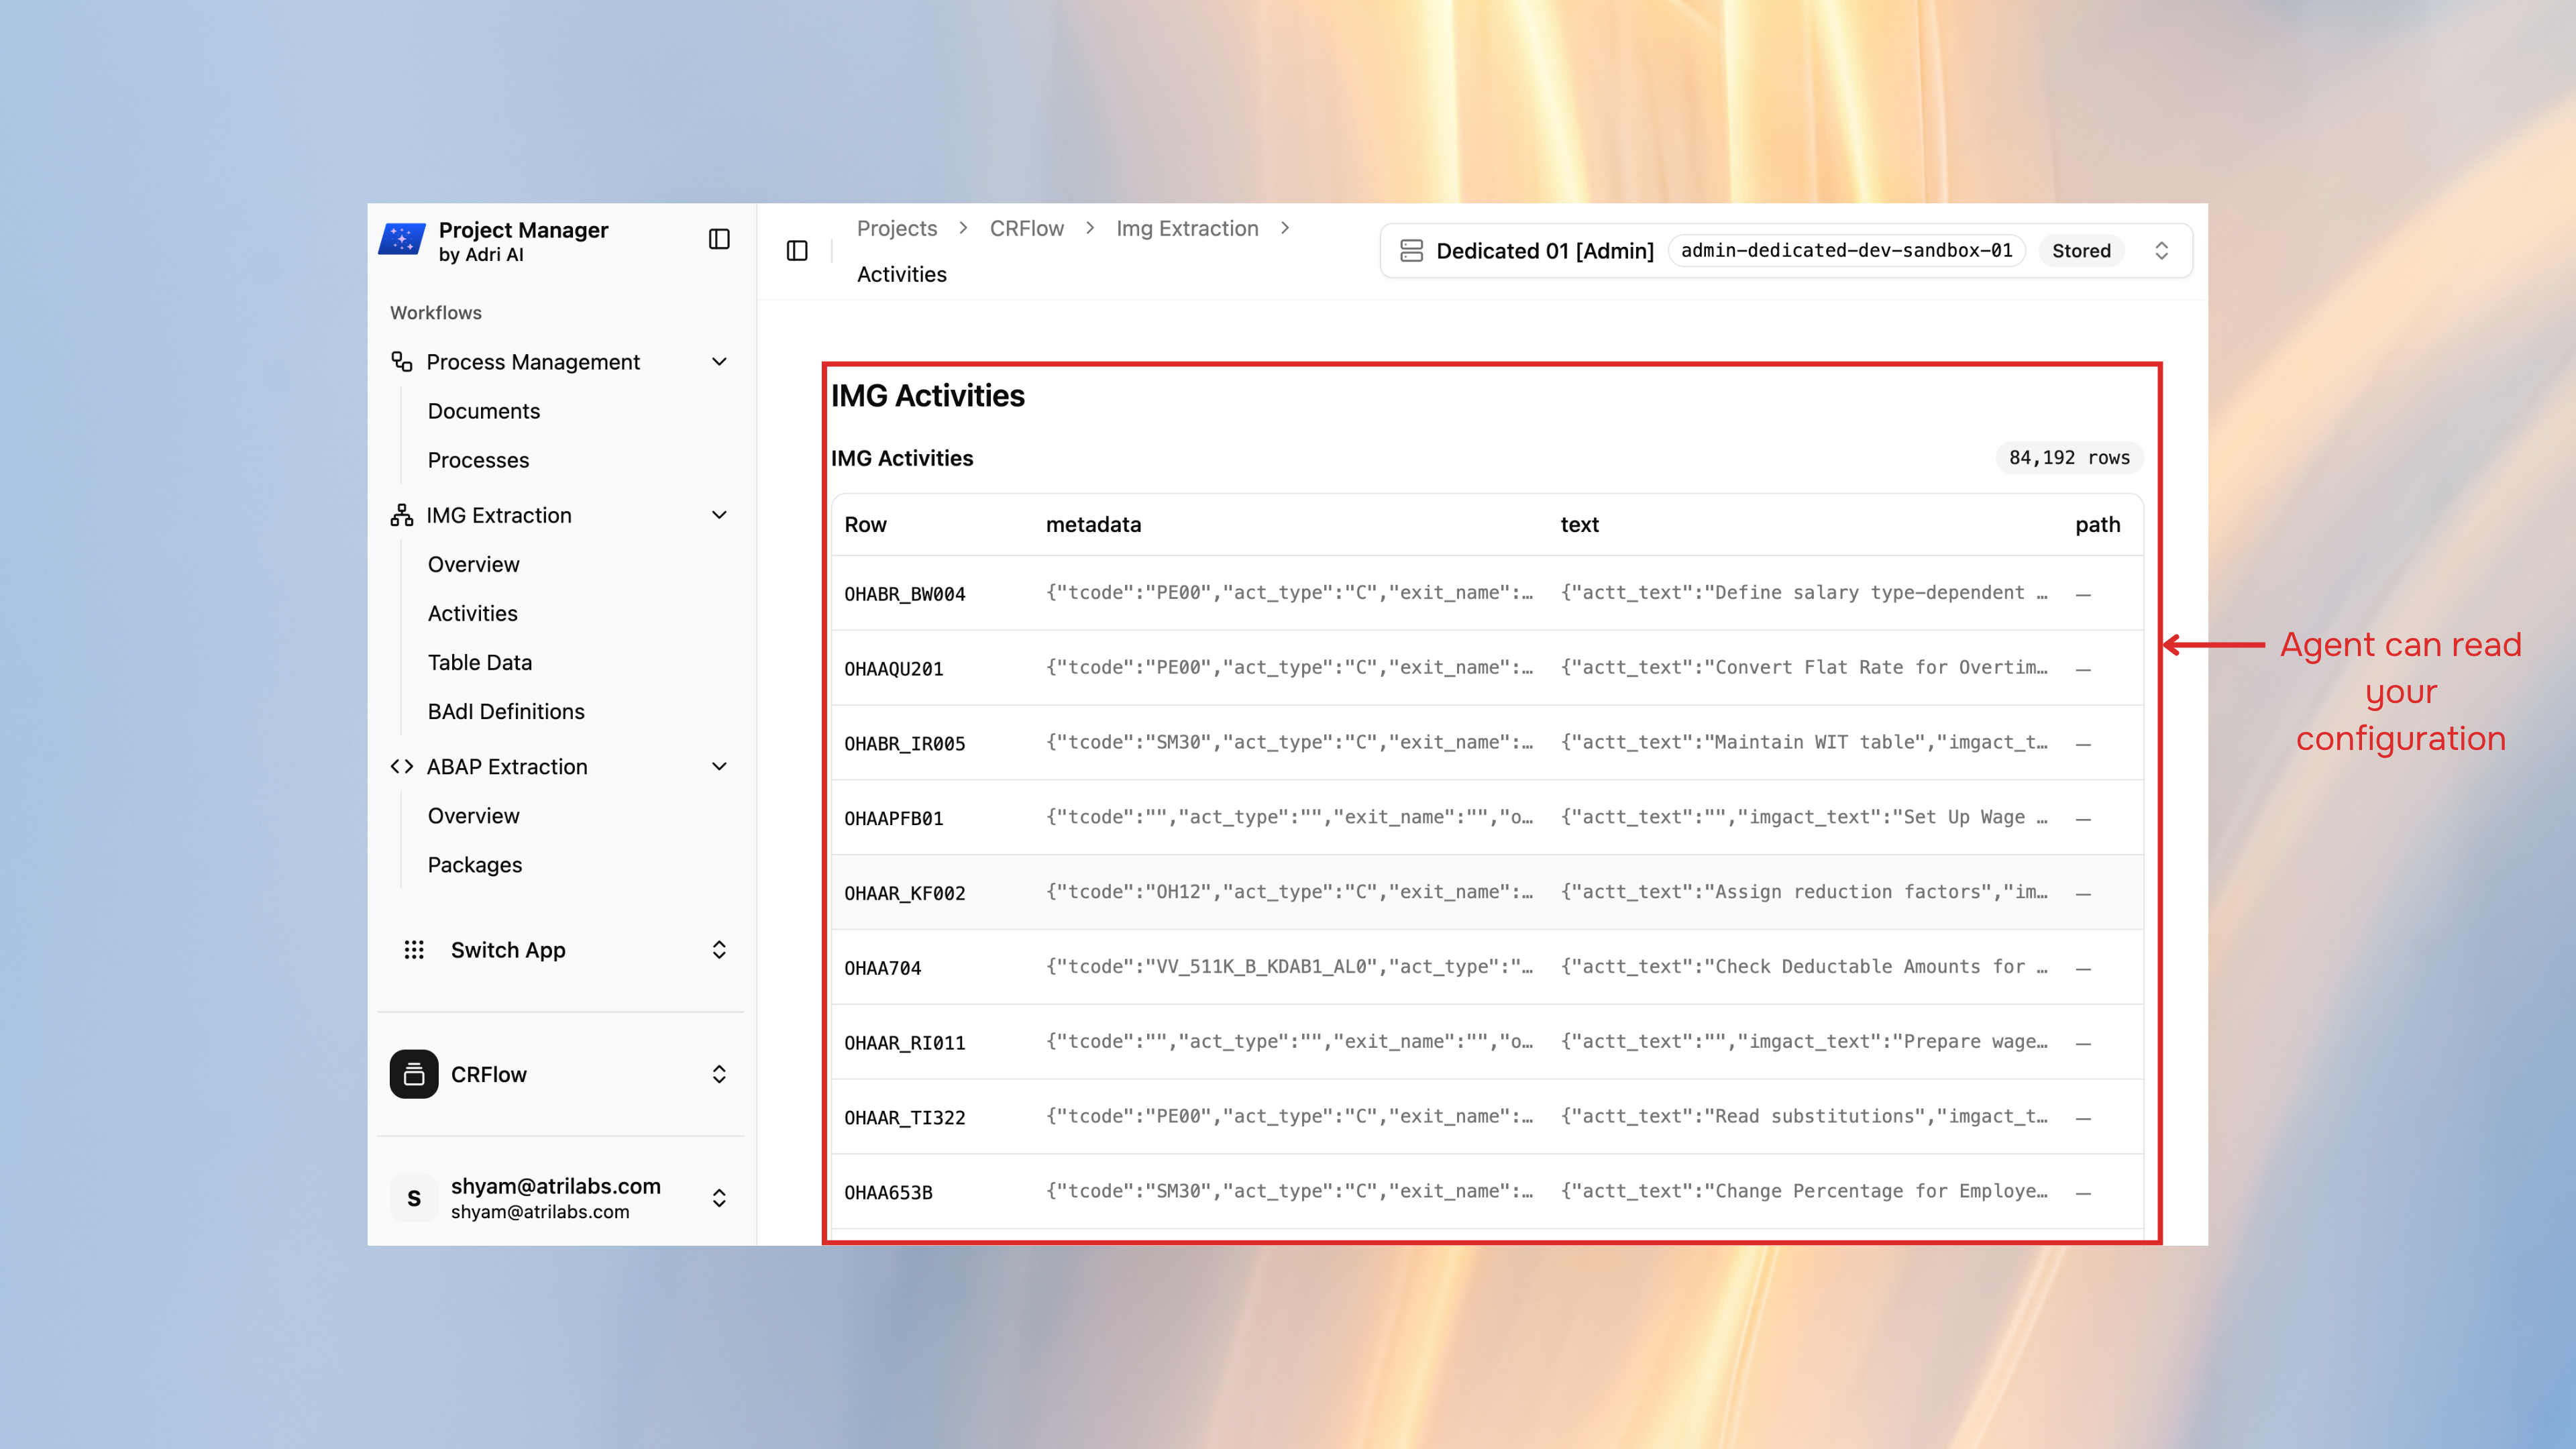Click the database icon beside Dedicated 01
This screenshot has width=2576, height=1449.
1411,250
